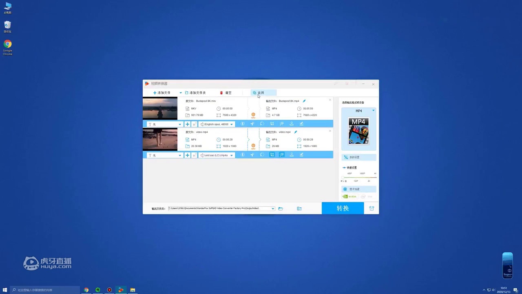
Task: Open rotate tool for video.mp4
Action: (262, 155)
